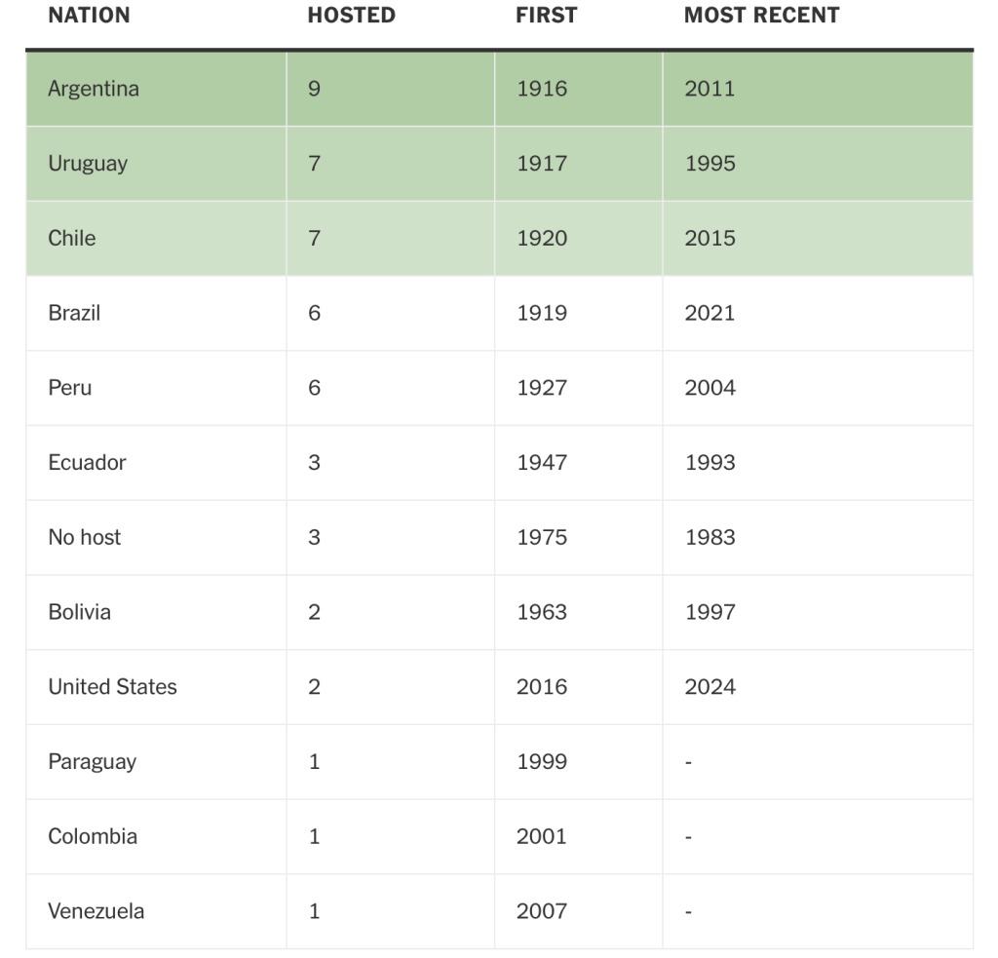Select the No host row label

[85, 537]
